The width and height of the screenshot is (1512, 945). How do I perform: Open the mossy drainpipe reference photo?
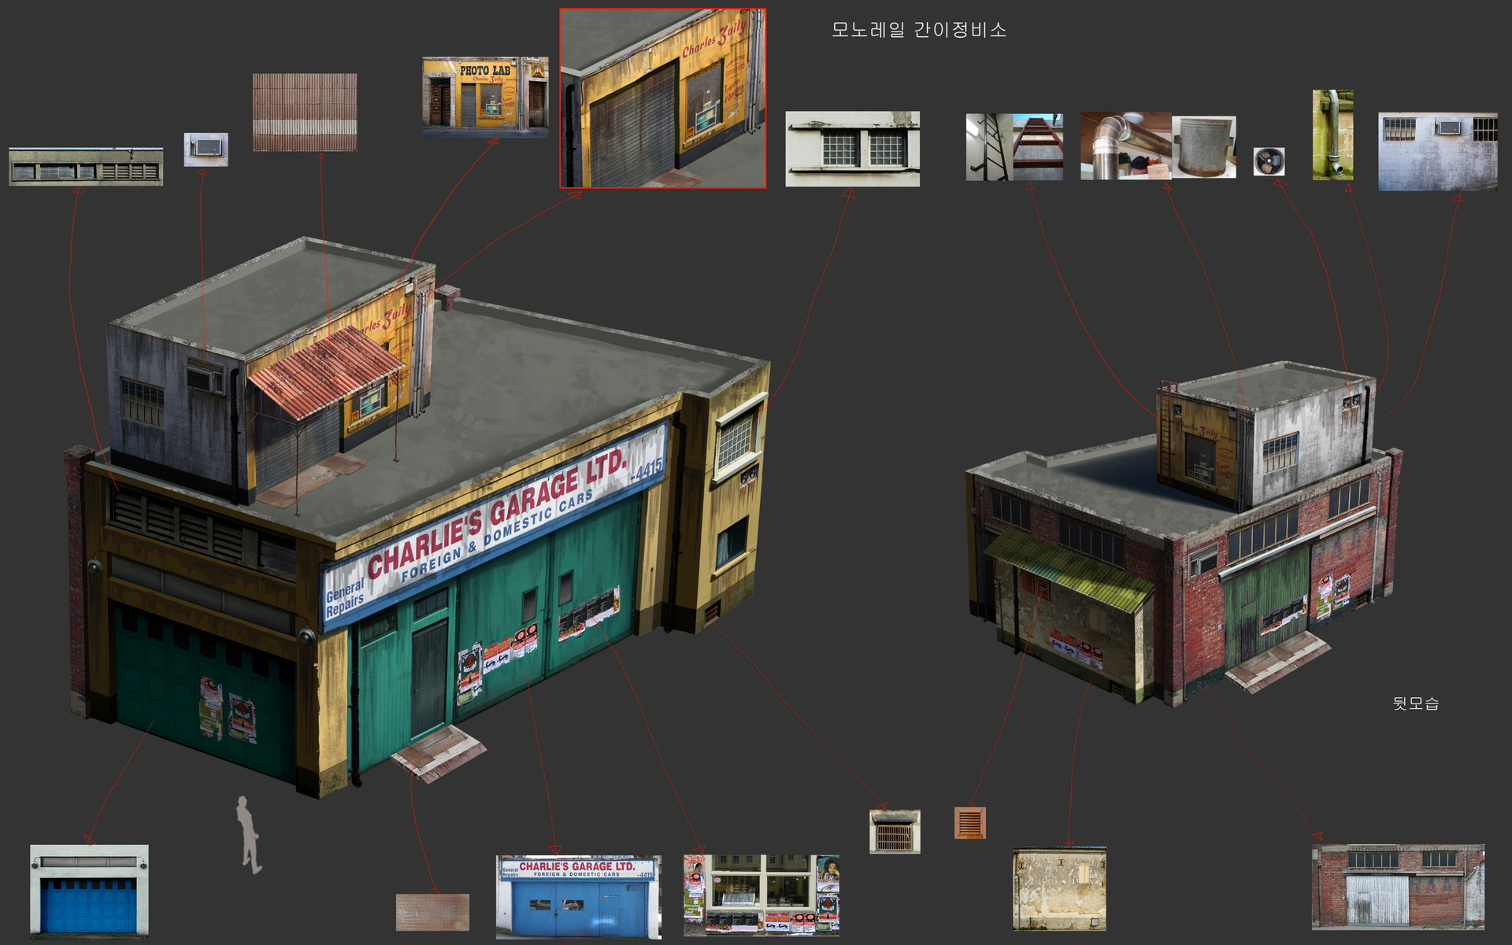(x=1333, y=135)
